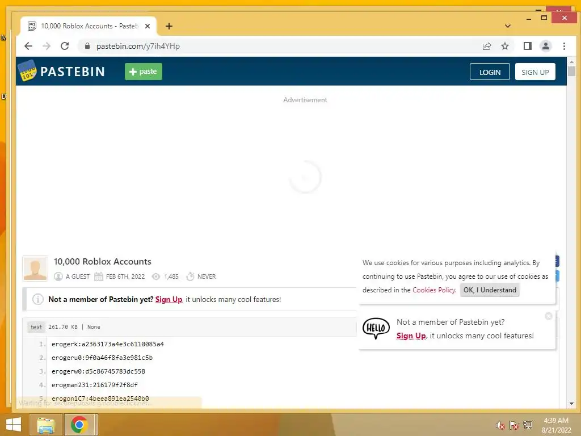This screenshot has width=581, height=436.
Task: Select the 10,000 Roblox Accounts tab
Action: pyautogui.click(x=88, y=26)
